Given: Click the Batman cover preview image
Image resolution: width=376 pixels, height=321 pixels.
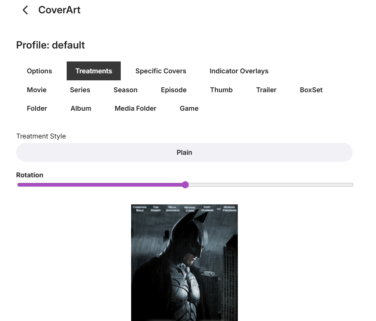Looking at the screenshot, I should (x=184, y=263).
